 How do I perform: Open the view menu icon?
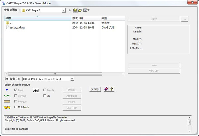click(x=86, y=10)
